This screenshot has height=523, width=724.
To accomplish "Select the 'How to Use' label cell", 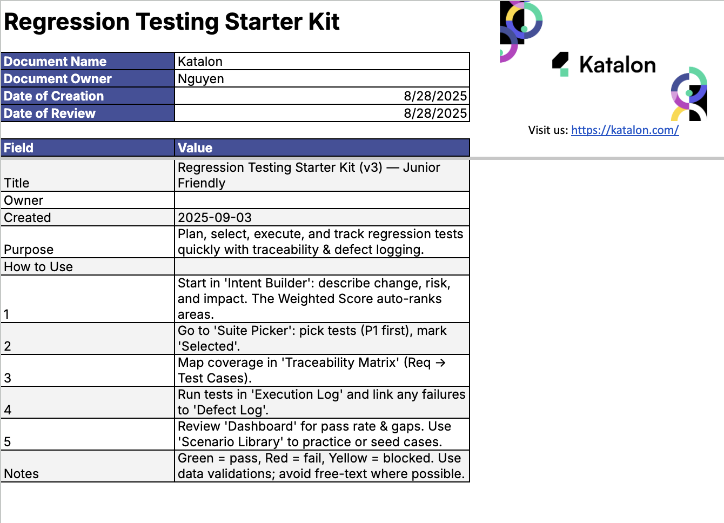I will tap(88, 267).
